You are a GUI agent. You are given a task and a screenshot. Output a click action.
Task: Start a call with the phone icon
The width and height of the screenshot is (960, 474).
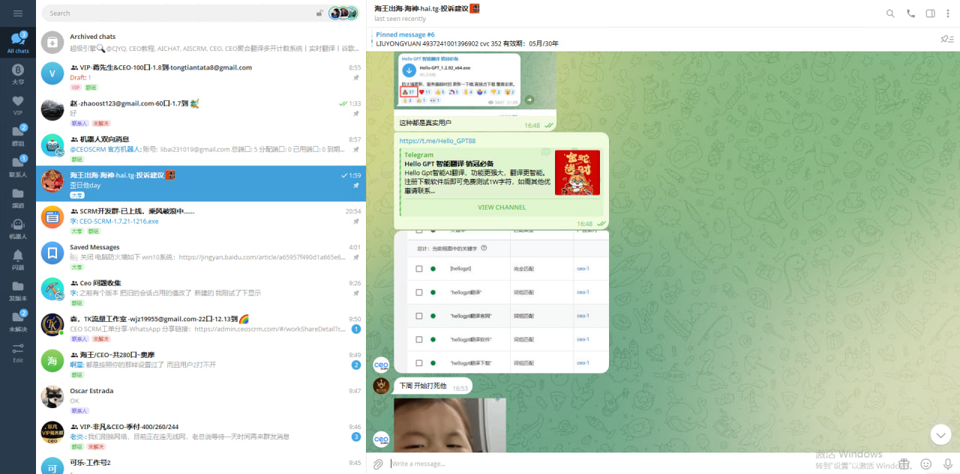[x=910, y=13]
